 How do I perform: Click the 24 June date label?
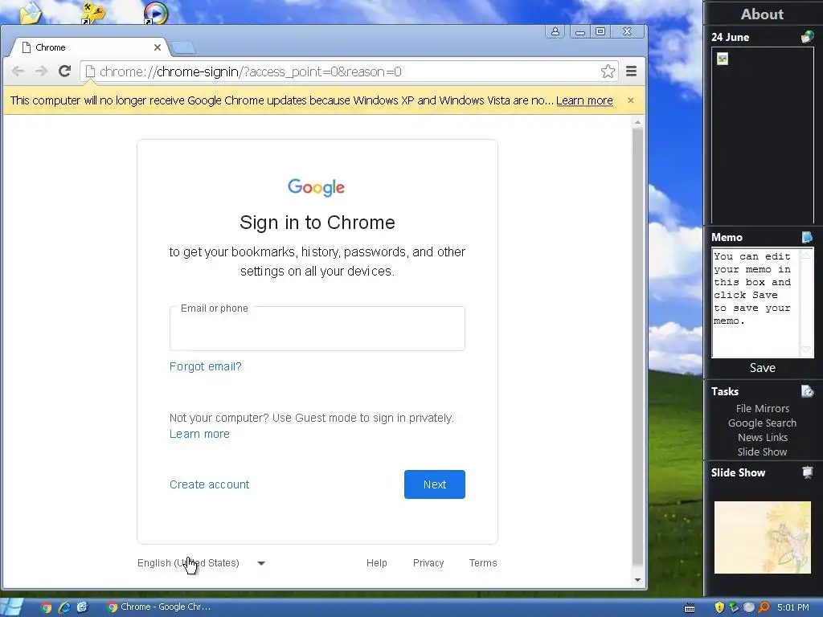pos(730,37)
